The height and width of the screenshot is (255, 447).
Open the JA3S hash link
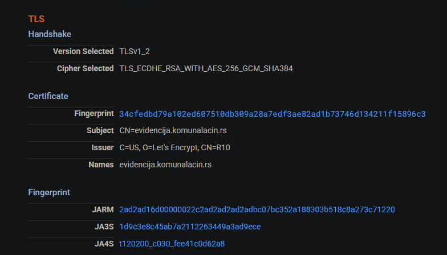[x=190, y=227]
